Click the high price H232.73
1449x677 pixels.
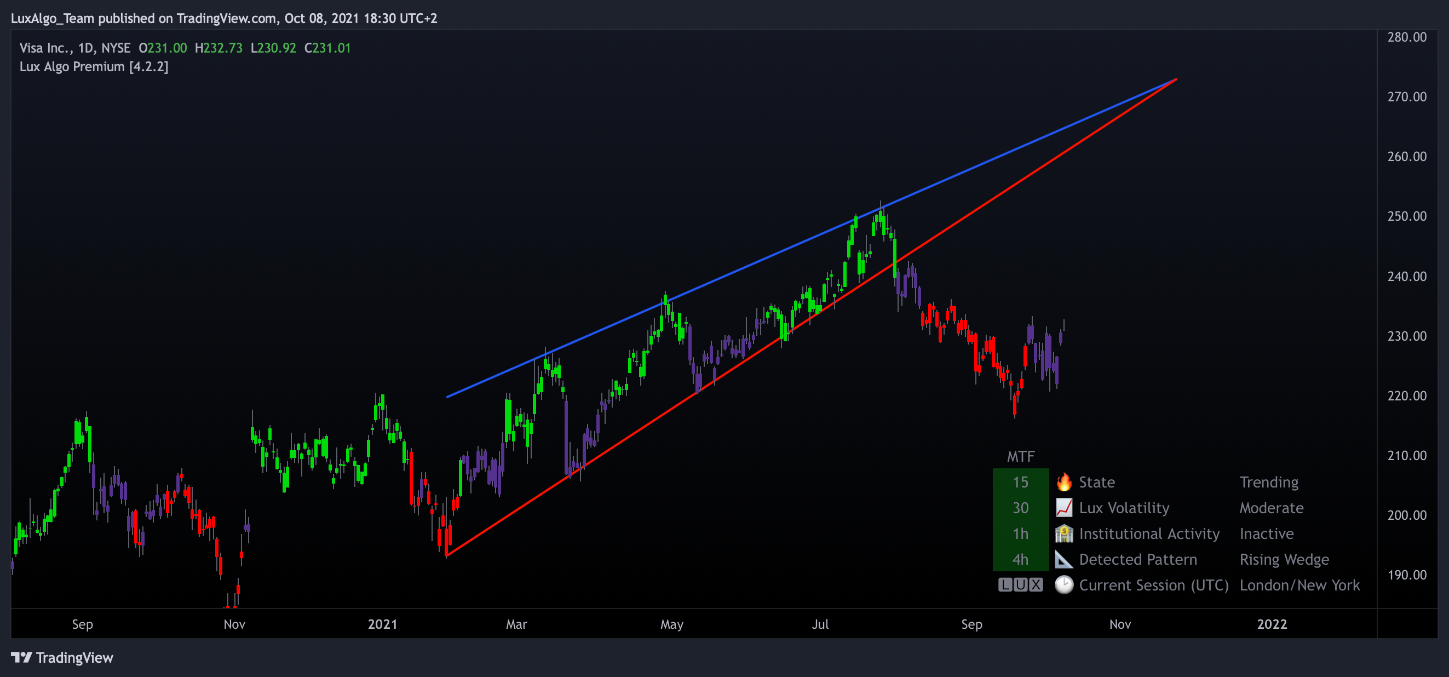pyautogui.click(x=219, y=48)
